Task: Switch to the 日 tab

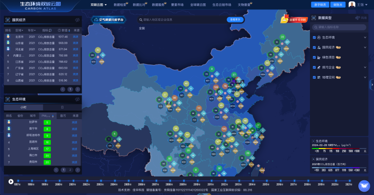Action: [62, 107]
